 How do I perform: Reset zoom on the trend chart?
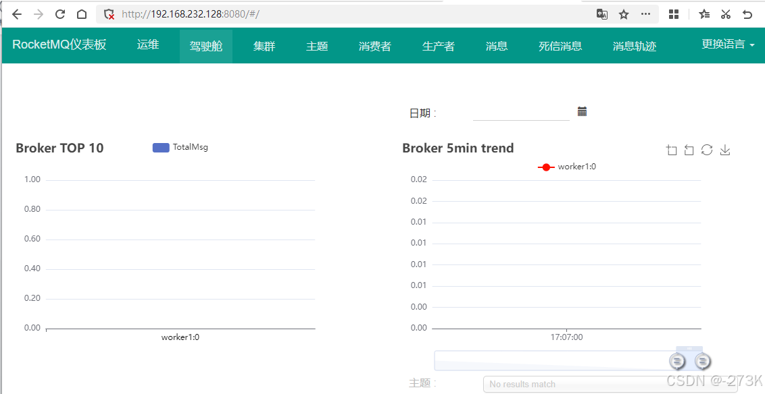[x=689, y=150]
